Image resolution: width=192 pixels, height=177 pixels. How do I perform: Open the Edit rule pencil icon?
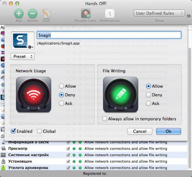tap(46, 13)
